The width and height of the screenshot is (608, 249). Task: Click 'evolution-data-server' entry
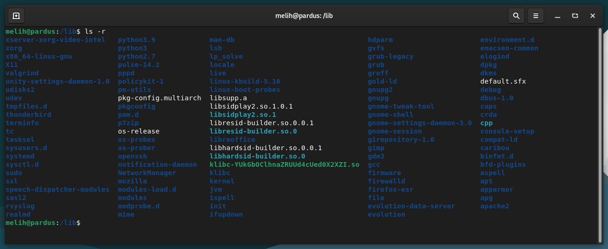[411, 206]
